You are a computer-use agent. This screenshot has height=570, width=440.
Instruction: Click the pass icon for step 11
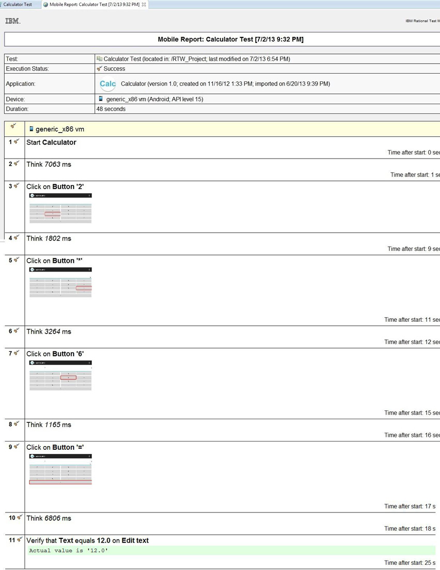[x=20, y=539]
